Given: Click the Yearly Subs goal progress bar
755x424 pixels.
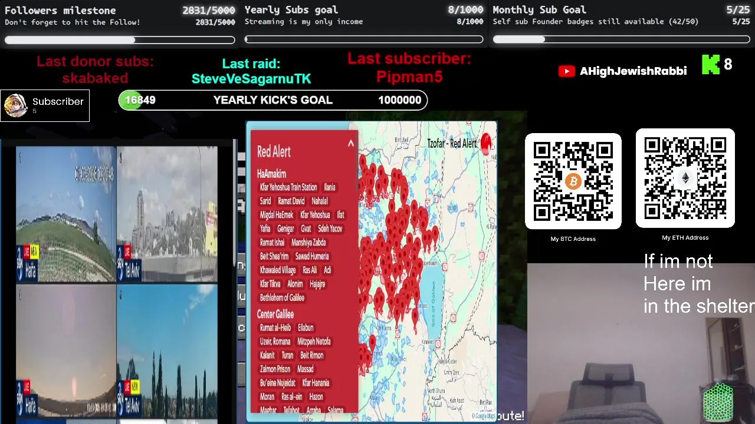Looking at the screenshot, I should (x=364, y=40).
